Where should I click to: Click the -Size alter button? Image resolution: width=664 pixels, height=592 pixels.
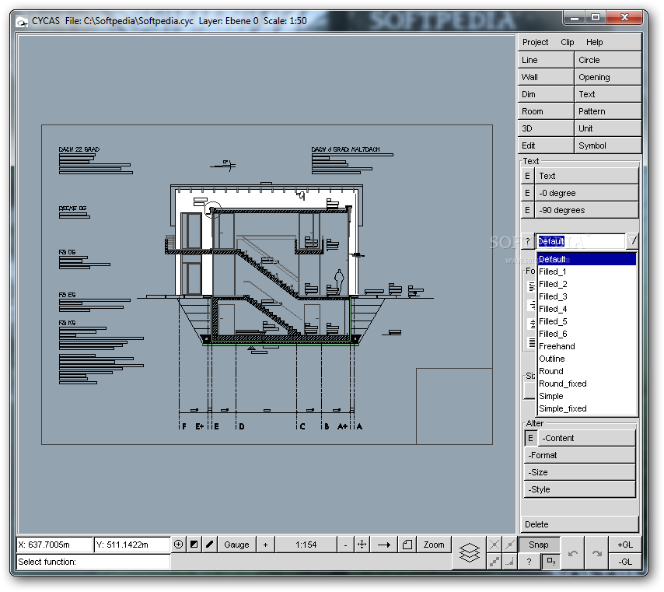580,472
